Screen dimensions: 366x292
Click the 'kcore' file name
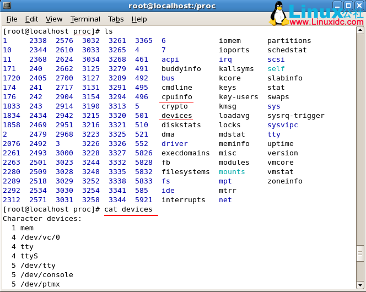(230, 78)
